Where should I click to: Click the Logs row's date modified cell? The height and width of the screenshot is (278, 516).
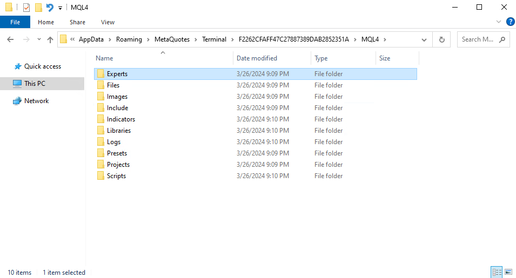coord(263,142)
